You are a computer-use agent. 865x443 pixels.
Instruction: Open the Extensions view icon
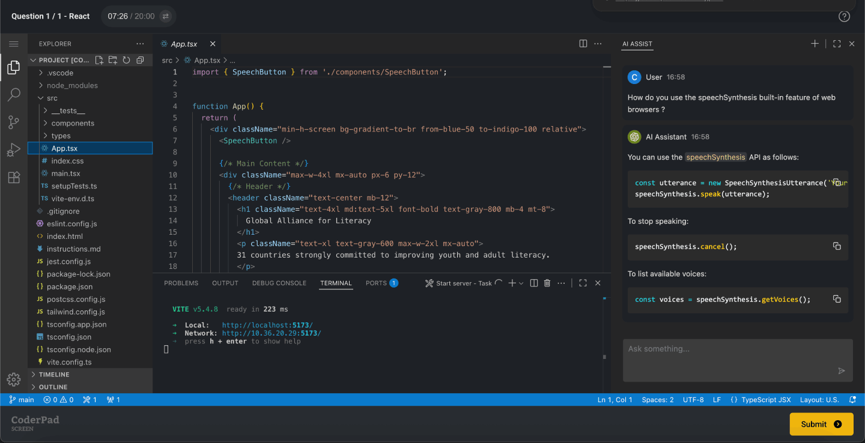(14, 178)
